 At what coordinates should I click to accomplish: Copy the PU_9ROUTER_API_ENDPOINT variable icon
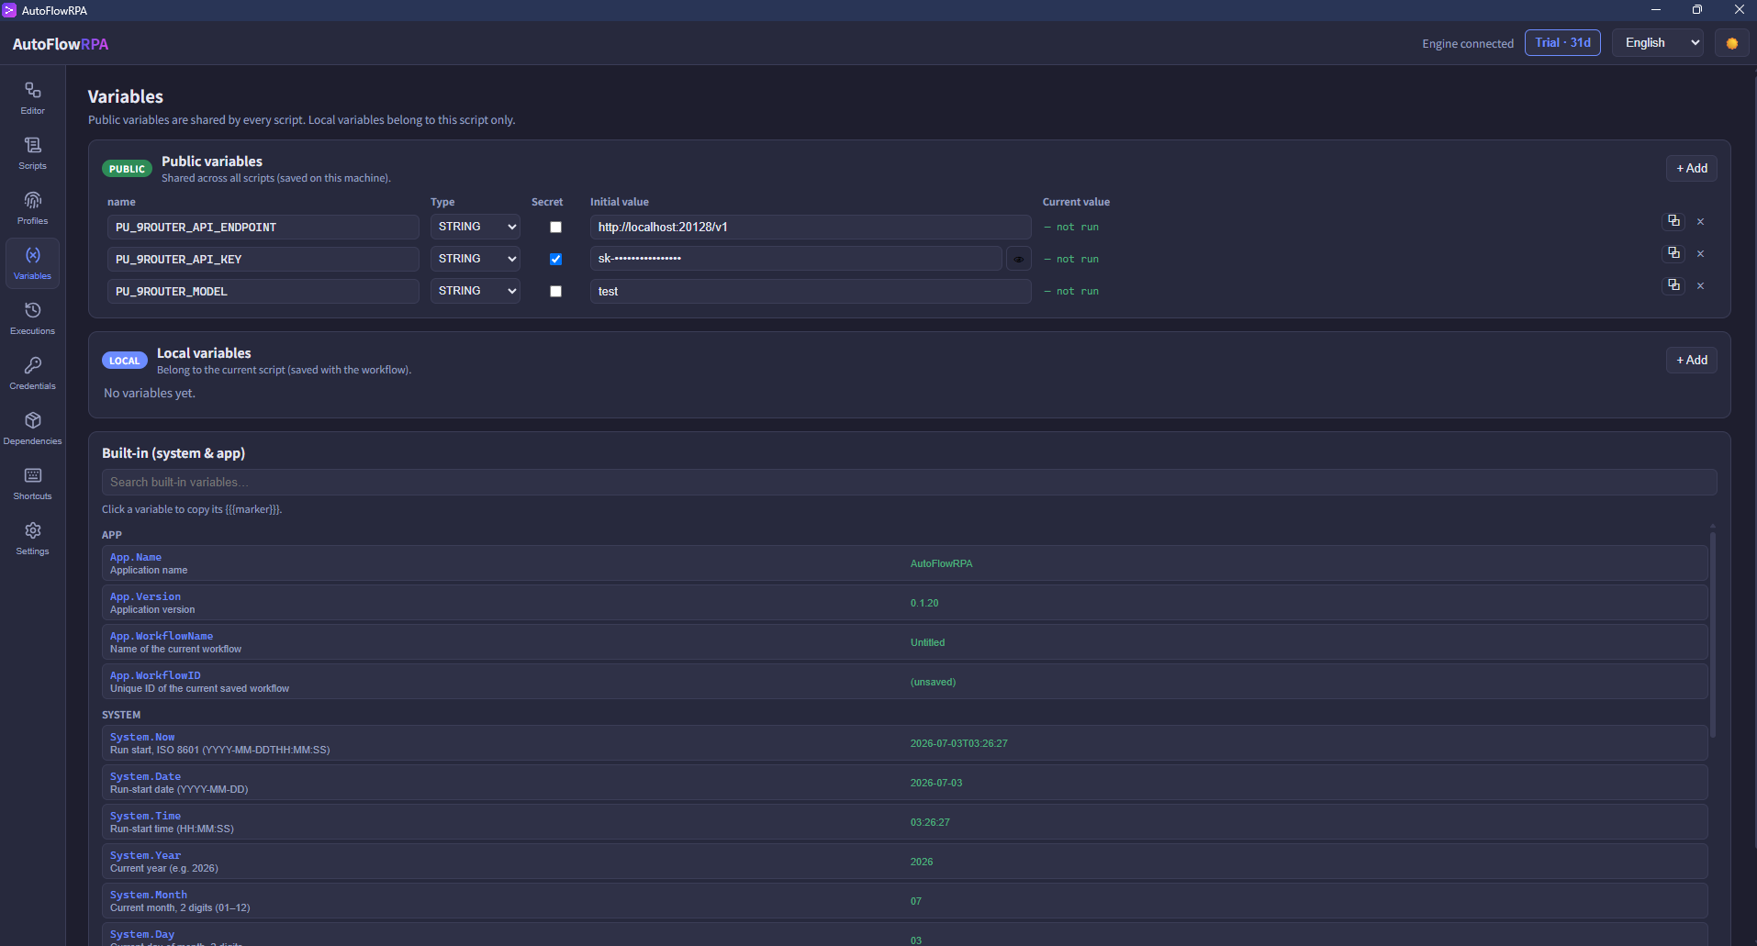pos(1673,221)
